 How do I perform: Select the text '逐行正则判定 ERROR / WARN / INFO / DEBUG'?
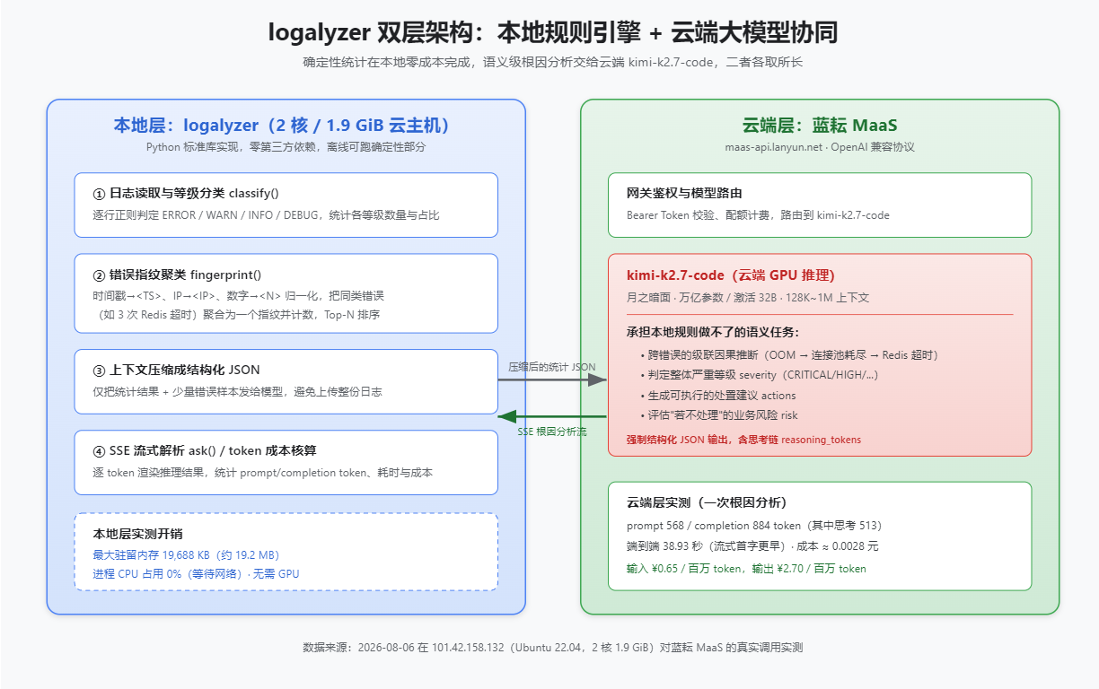click(266, 215)
